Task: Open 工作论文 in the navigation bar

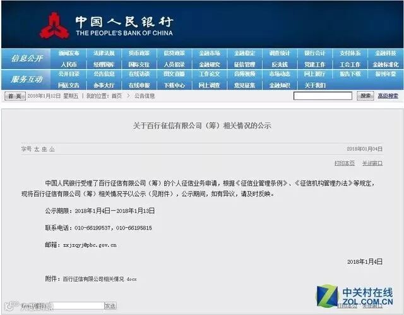Action: coord(210,74)
